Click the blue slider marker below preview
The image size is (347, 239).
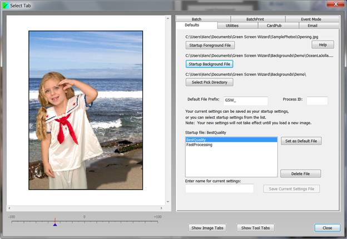54,224
